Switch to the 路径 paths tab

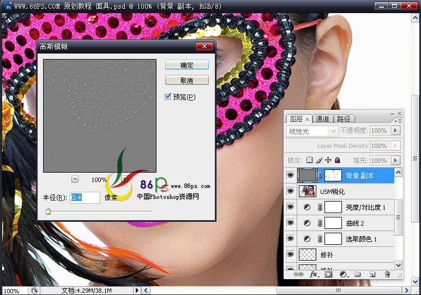344,119
